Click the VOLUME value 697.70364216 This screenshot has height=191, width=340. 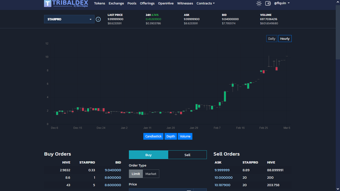(x=269, y=19)
